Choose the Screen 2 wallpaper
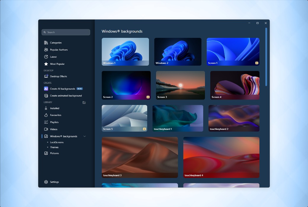308x207 pixels. tap(126, 85)
